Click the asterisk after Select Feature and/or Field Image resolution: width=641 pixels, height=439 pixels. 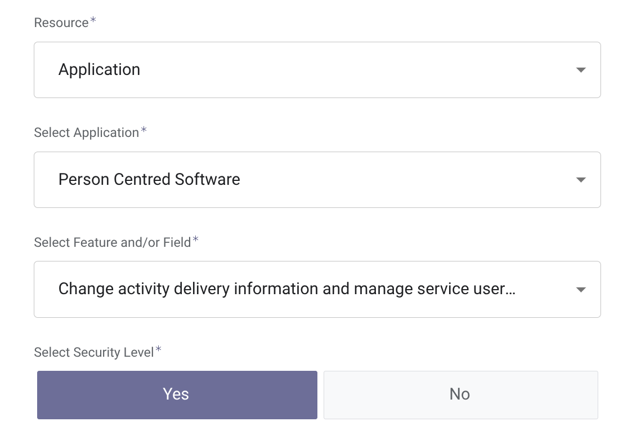[x=196, y=241]
